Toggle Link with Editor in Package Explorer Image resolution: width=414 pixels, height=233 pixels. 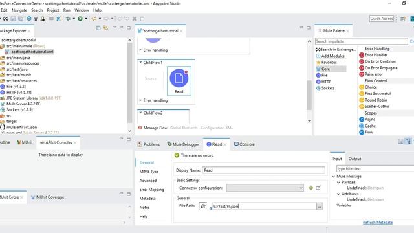click(x=105, y=28)
